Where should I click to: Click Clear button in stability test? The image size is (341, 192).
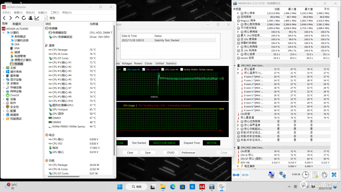(x=130, y=153)
